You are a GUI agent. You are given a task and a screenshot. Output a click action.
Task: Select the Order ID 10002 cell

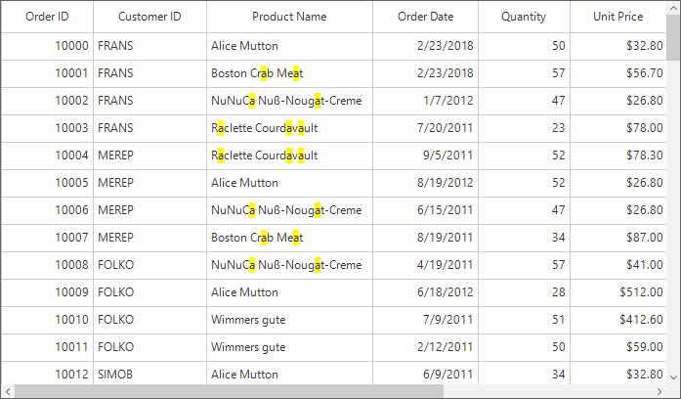coord(47,101)
